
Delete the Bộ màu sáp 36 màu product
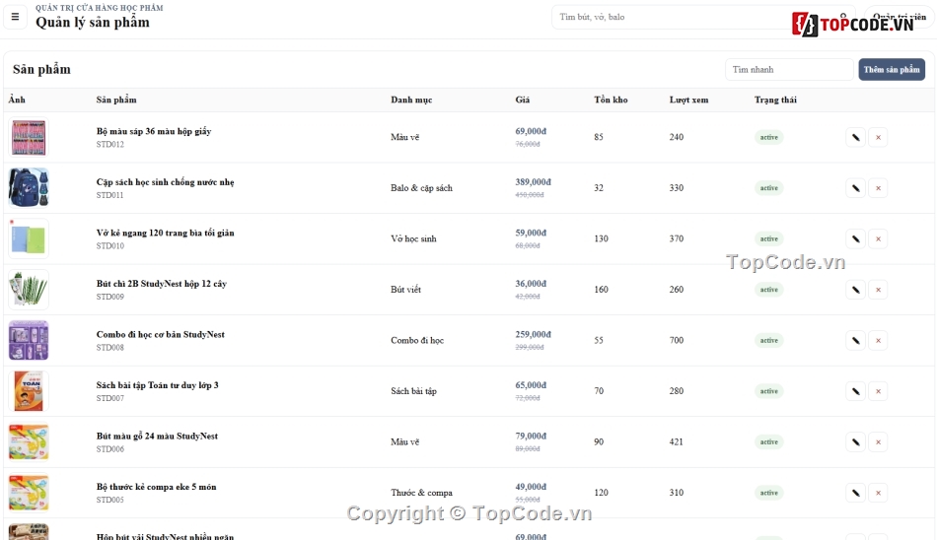tap(878, 137)
